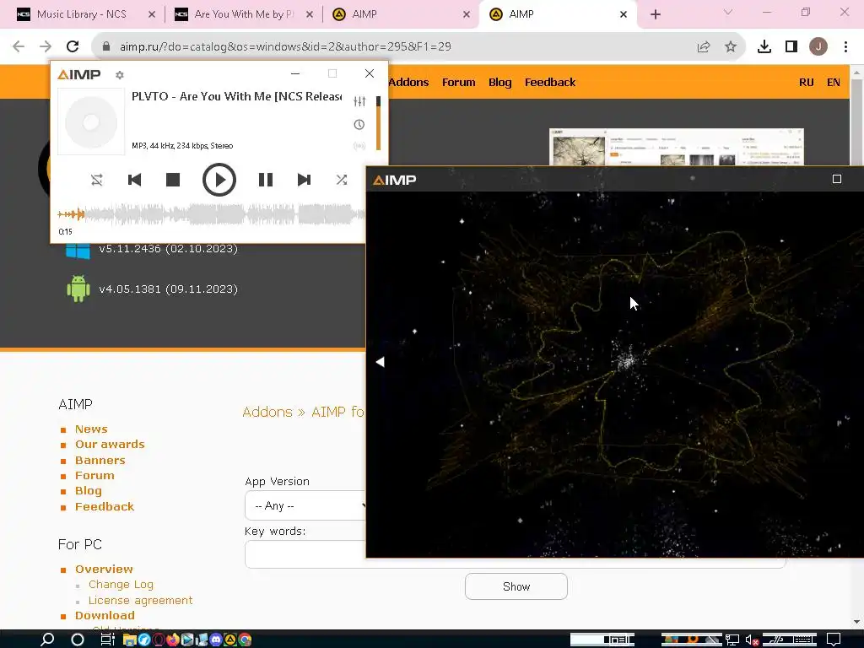Open the Download link under For PC
Screen dimensions: 864x648
105,615
